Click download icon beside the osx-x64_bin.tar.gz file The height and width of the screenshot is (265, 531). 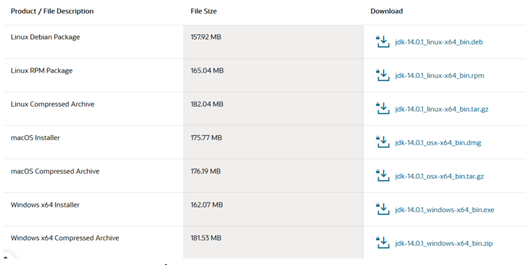382,176
